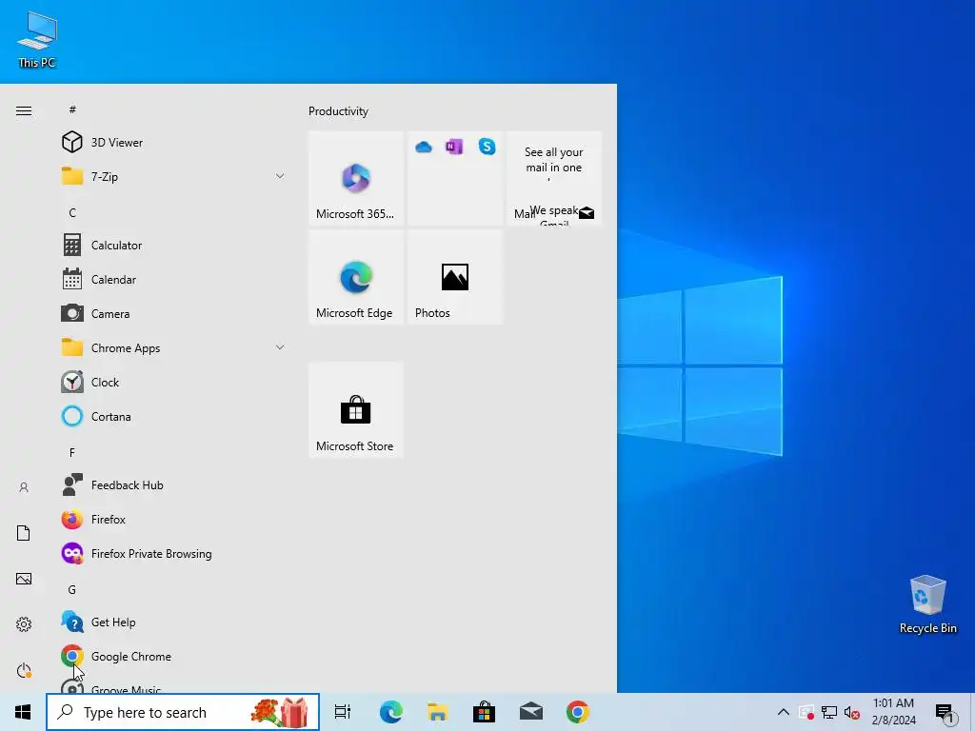Viewport: 975px width, 731px height.
Task: Click the 'F' letter header in app list
Action: click(x=72, y=452)
